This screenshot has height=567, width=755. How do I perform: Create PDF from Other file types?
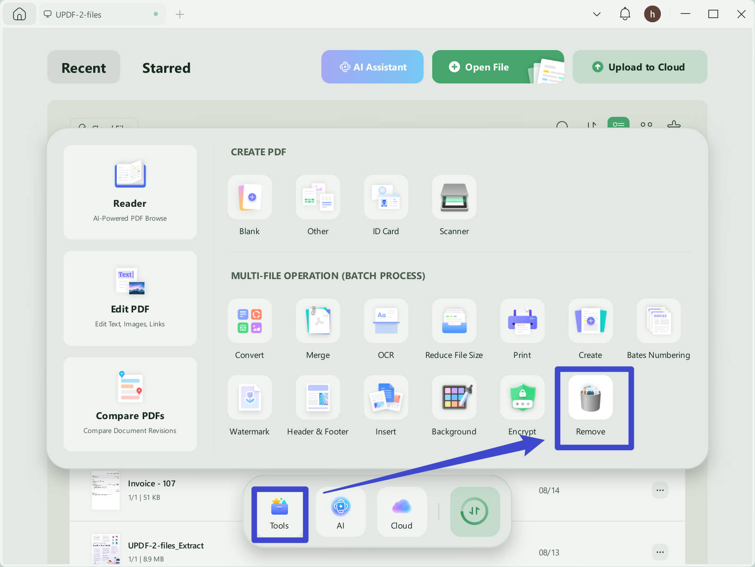tap(318, 197)
